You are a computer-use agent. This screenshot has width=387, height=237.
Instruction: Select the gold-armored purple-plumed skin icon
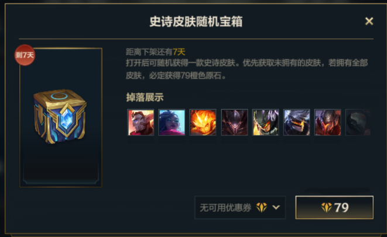click(266, 123)
